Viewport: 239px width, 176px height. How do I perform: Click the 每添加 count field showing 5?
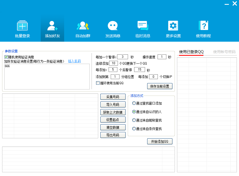[x=113, y=70]
